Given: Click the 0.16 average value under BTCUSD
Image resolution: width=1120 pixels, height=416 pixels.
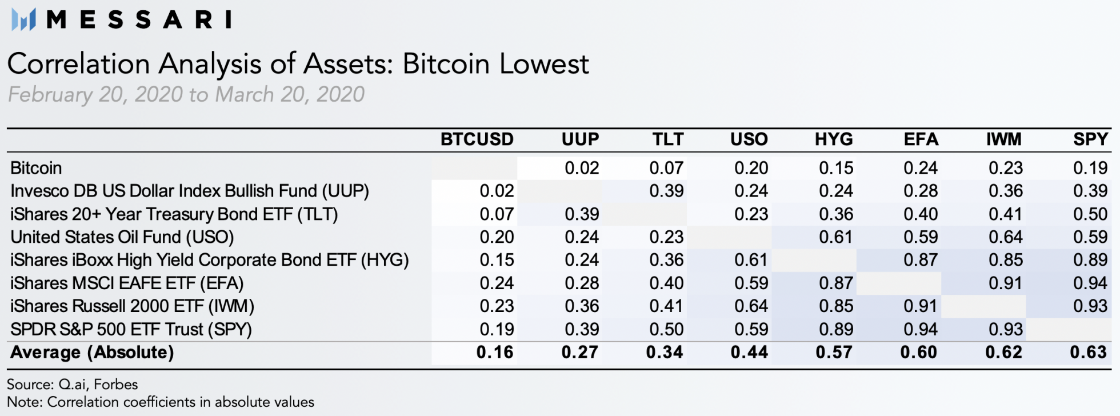Looking at the screenshot, I should tap(495, 353).
